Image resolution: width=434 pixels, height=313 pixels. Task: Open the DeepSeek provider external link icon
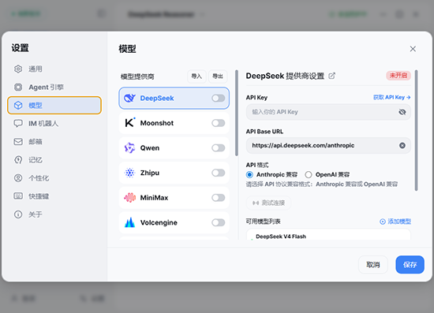click(x=332, y=76)
